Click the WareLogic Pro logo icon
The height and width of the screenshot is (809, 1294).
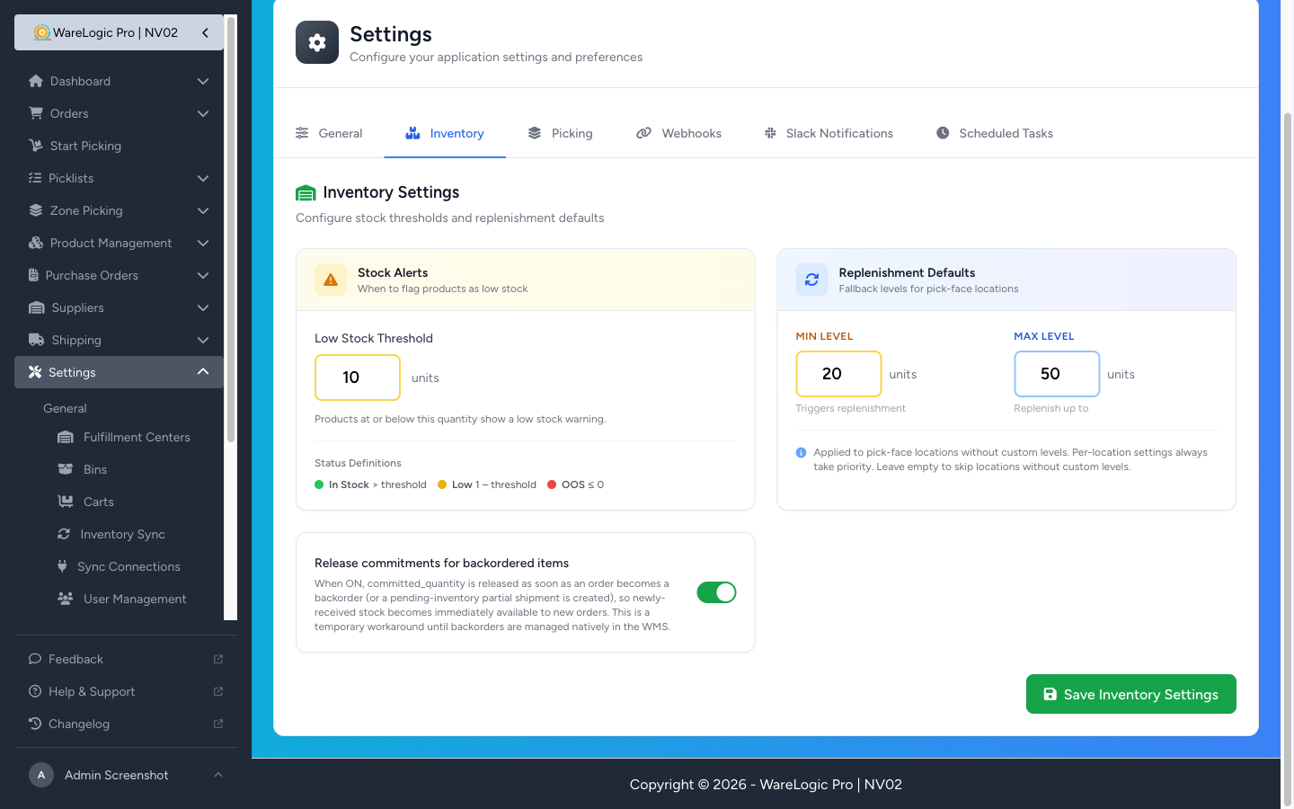[x=41, y=32]
